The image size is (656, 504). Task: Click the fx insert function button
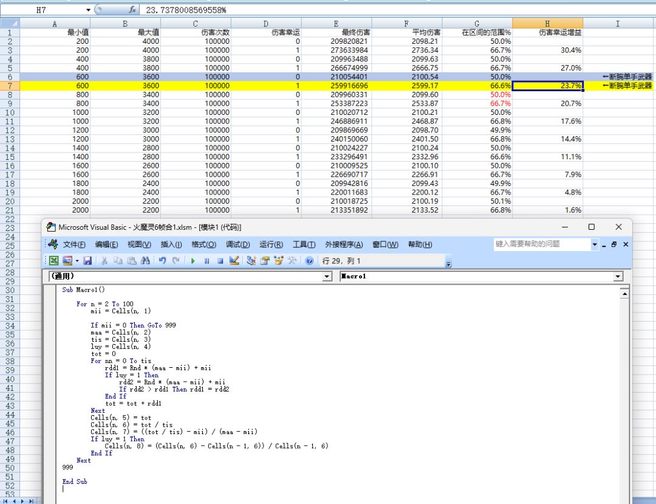pyautogui.click(x=132, y=10)
